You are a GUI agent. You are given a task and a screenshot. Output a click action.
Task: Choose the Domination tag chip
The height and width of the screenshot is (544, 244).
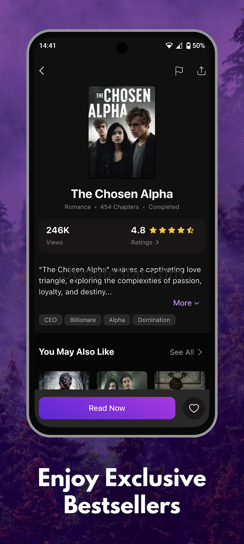(x=154, y=320)
